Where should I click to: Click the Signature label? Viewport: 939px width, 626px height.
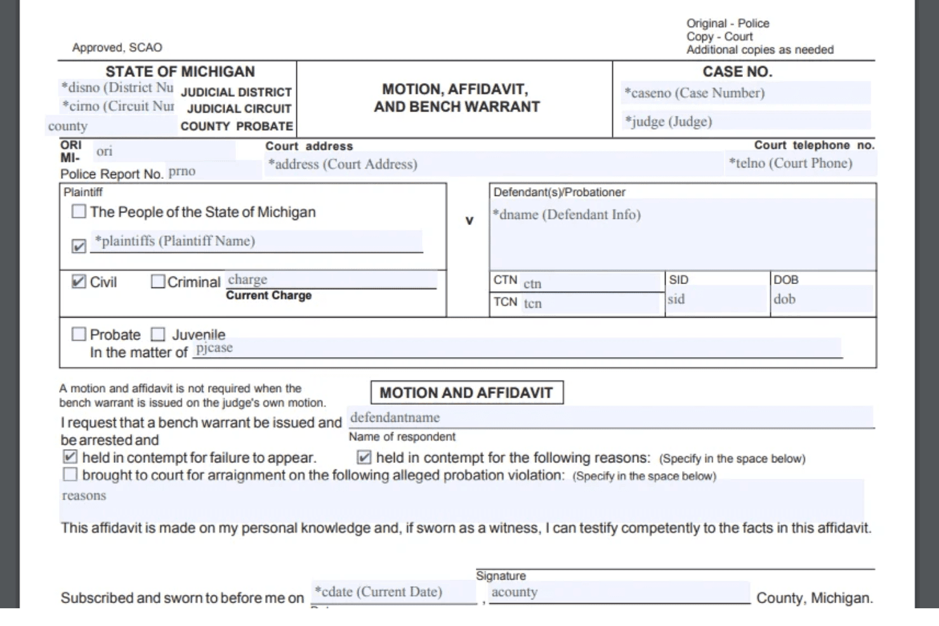pyautogui.click(x=501, y=575)
